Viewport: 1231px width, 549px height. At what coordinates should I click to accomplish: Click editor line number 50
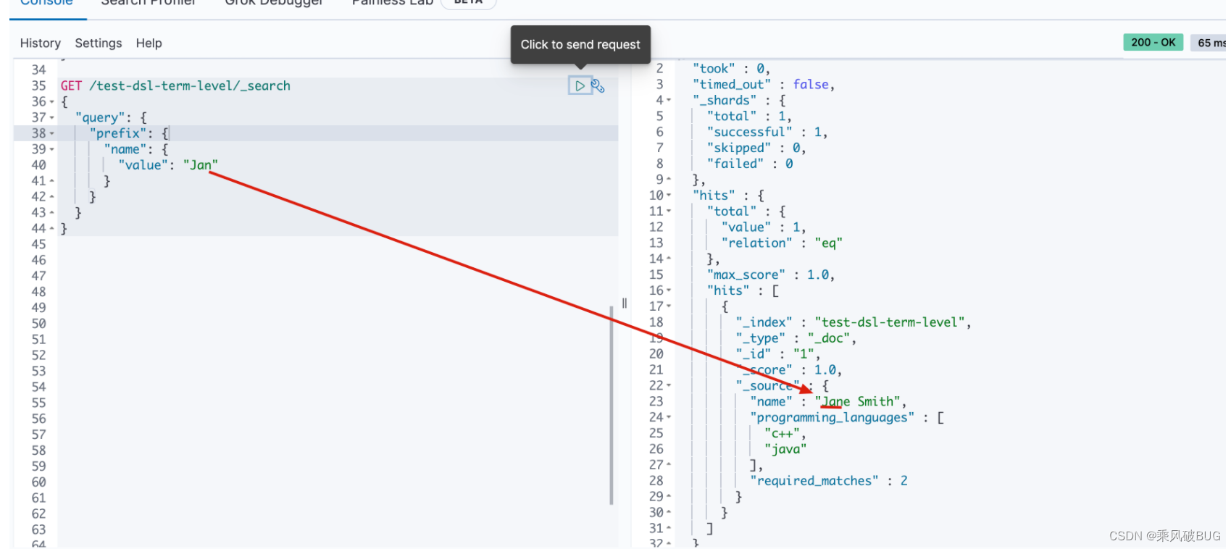38,324
